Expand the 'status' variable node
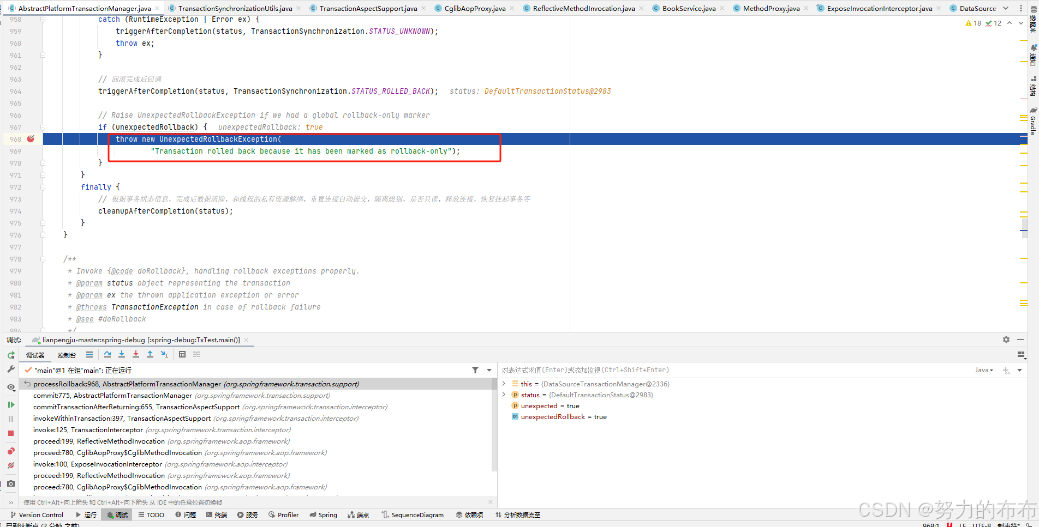 tap(504, 395)
